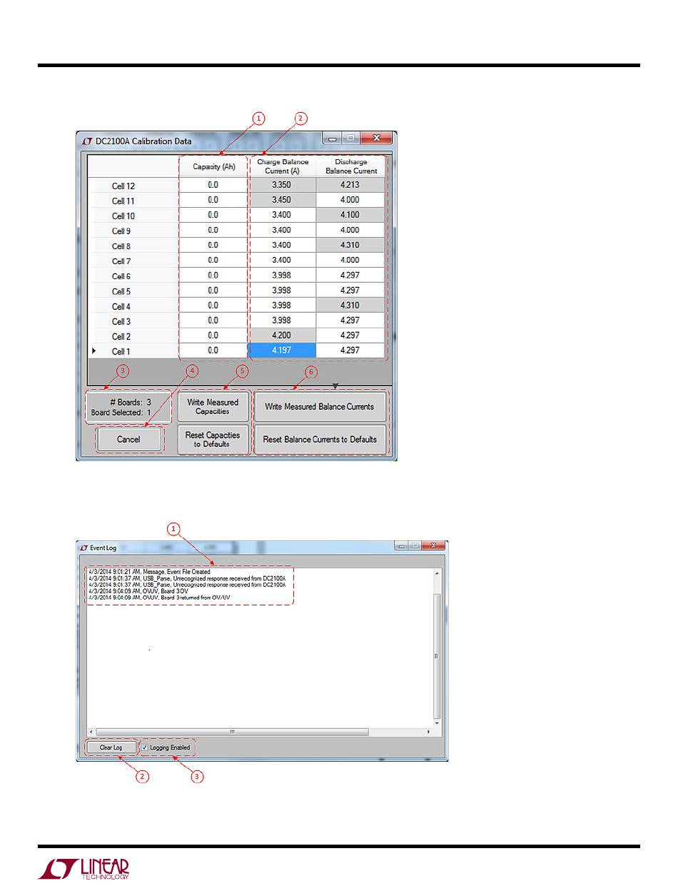Close the DC2100A Calibration Data window
Viewport: 678px width, 886px height.
tap(377, 139)
